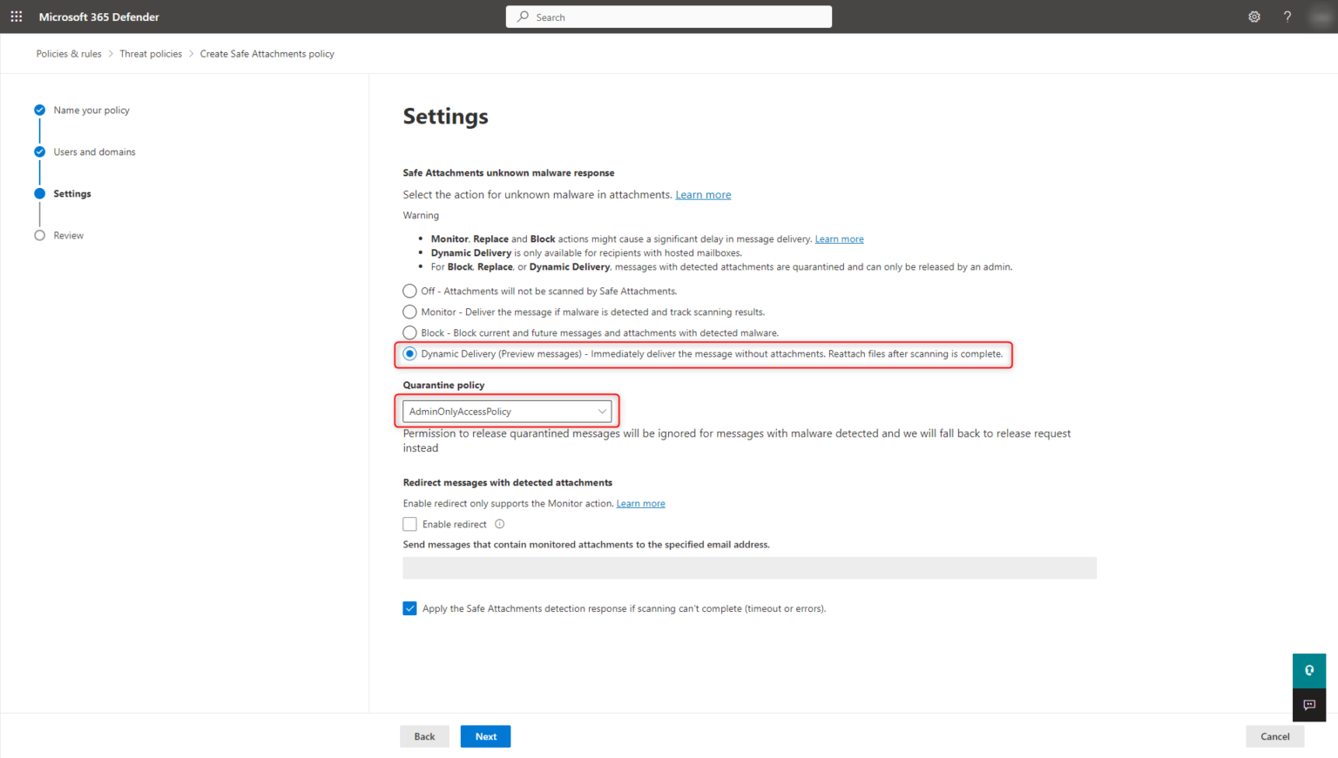Navigate to Threat policies breadcrumb
1338x758 pixels.
[x=151, y=53]
